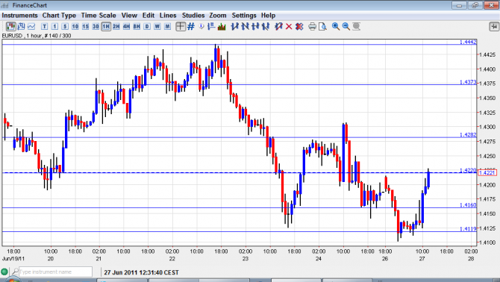This screenshot has width=500, height=282.
Task: Click the green connection status indicator
Action: click(x=4, y=272)
